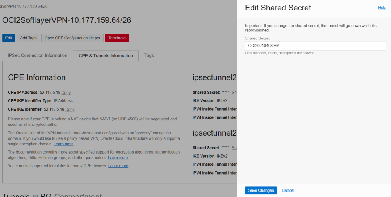
Task: Click Save Changes button
Action: click(261, 190)
